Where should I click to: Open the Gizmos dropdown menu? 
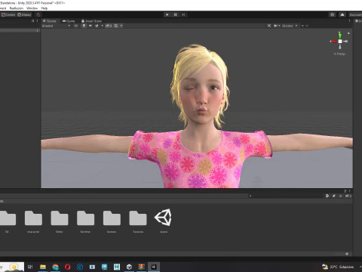290,26
